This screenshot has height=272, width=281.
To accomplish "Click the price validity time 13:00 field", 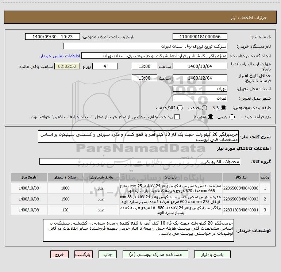I will coord(145,78).
